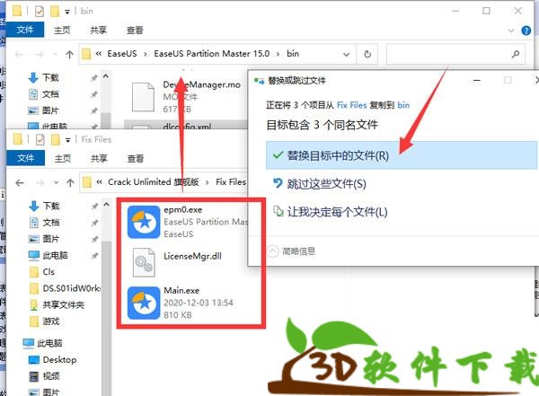The image size is (539, 396).
Task: Open the 查看 tab in bin window
Action: (x=135, y=31)
